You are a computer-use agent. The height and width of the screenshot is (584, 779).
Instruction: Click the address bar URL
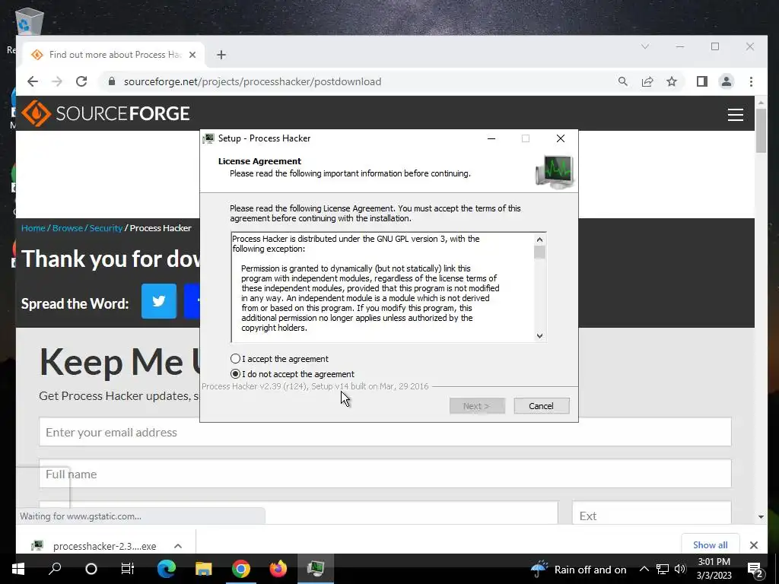point(253,81)
